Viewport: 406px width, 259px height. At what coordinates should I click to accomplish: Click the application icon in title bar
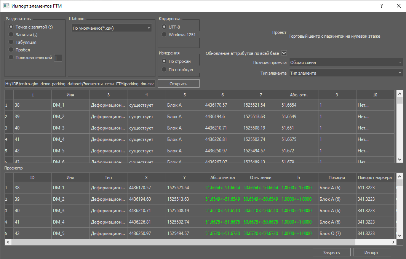click(6, 6)
